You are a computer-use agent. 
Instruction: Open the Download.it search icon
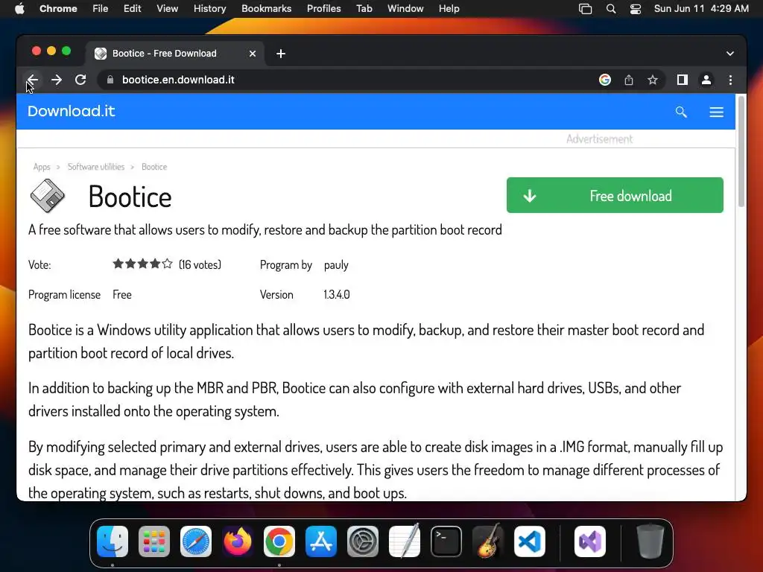pyautogui.click(x=681, y=112)
